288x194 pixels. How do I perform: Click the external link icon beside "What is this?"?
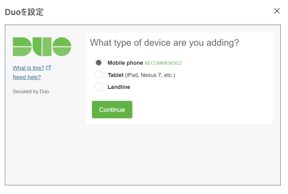tap(48, 68)
